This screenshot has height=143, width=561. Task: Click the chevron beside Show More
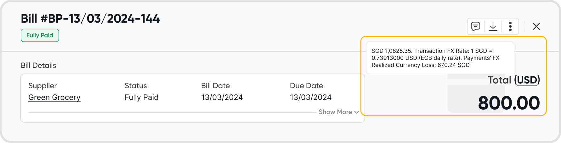click(356, 112)
